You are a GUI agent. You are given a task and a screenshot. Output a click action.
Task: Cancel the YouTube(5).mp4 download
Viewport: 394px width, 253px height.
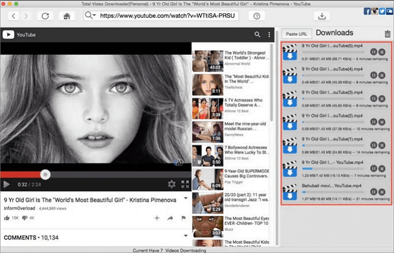click(382, 52)
